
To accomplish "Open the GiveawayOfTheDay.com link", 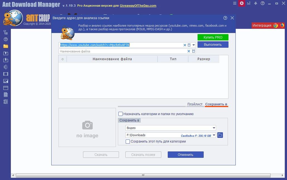I will (138, 6).
